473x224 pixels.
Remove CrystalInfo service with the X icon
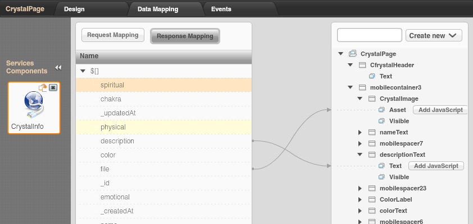tap(53, 87)
